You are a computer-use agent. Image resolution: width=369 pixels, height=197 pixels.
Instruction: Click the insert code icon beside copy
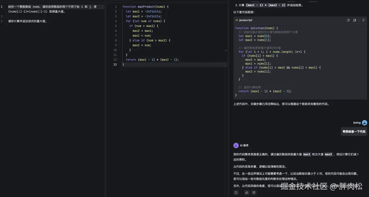click(355, 20)
